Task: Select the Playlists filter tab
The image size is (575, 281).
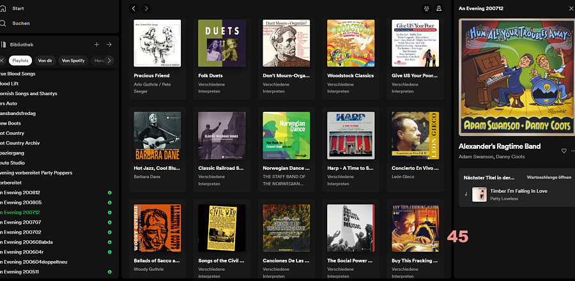Action: [x=20, y=61]
